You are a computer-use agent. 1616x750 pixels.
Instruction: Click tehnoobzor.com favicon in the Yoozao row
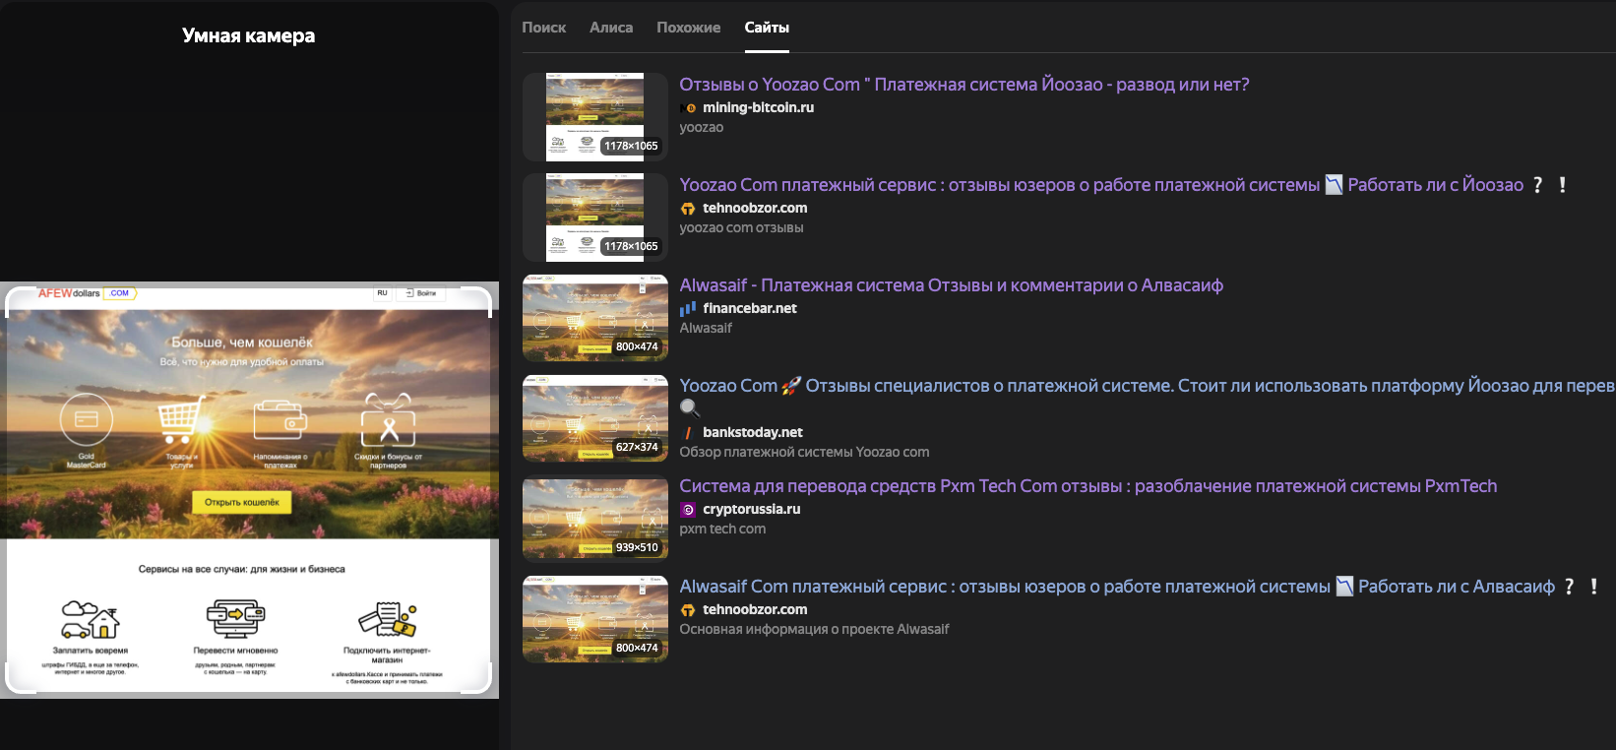688,209
